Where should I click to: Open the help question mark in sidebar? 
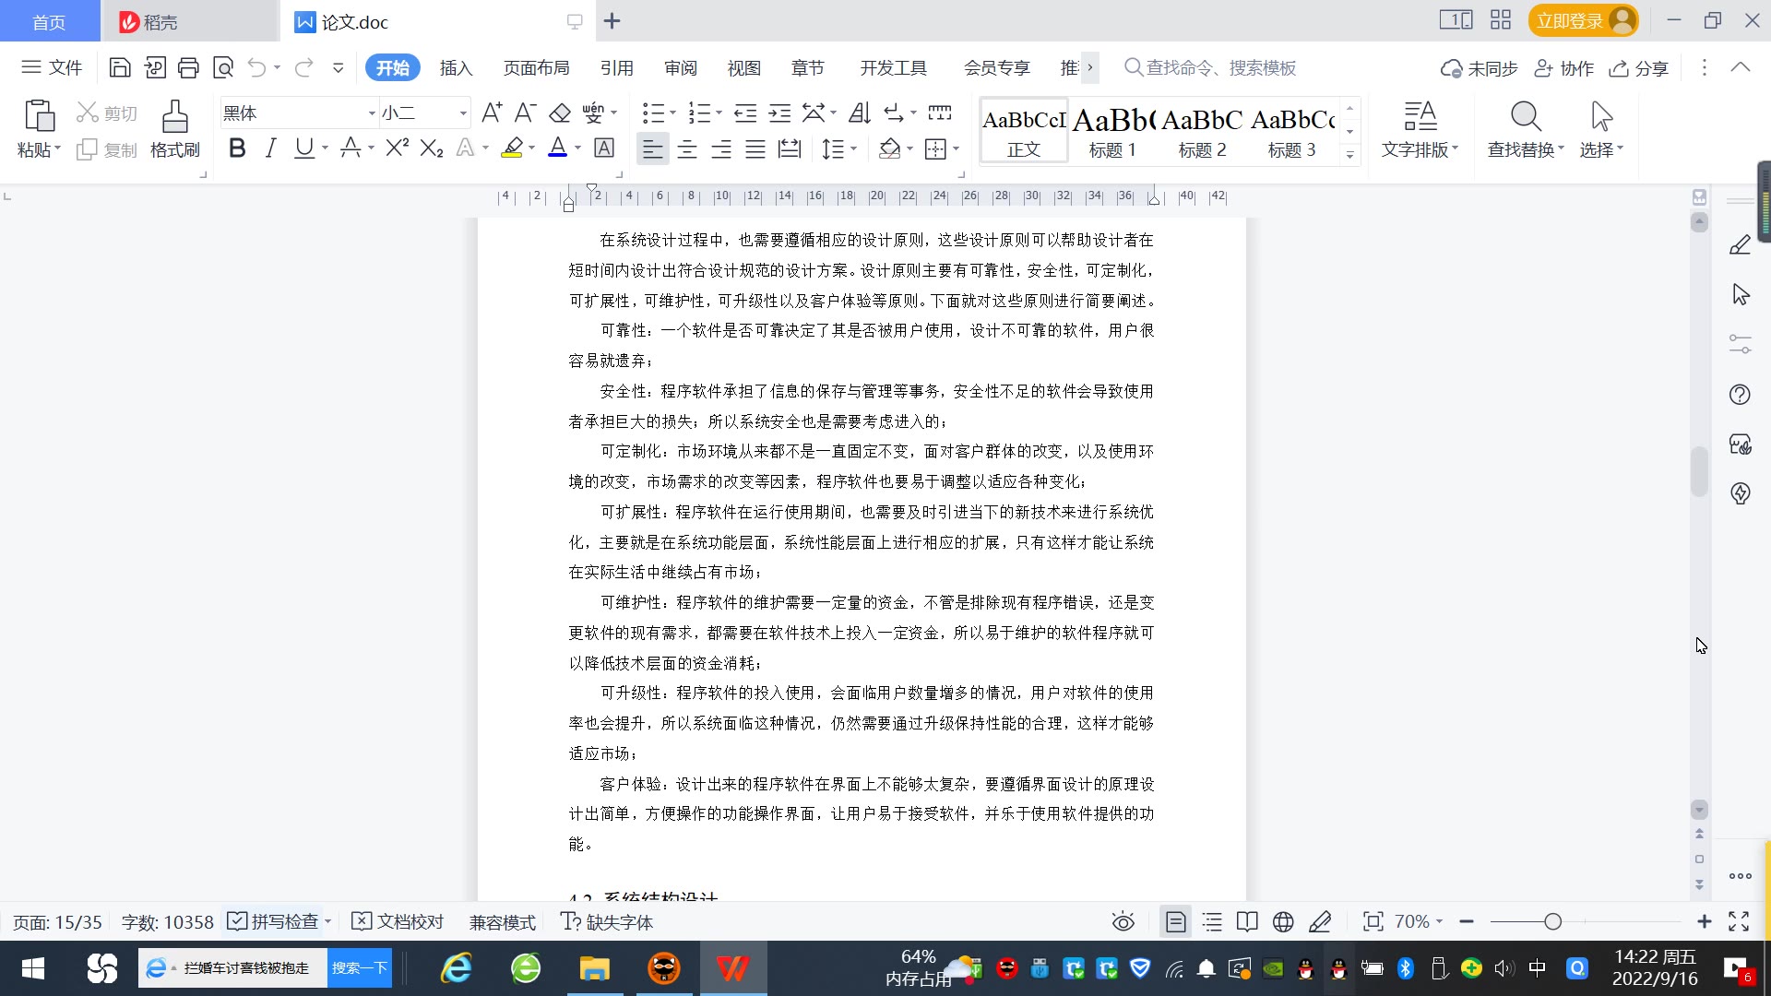1740,395
